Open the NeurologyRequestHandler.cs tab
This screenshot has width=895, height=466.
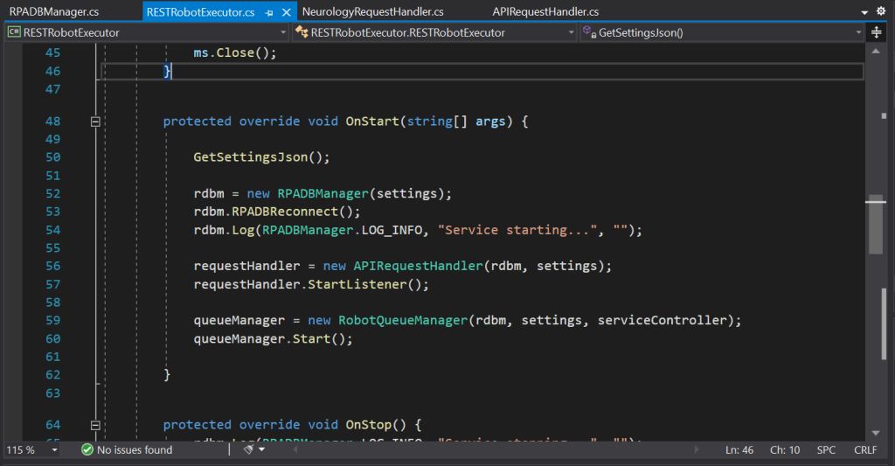pos(372,11)
